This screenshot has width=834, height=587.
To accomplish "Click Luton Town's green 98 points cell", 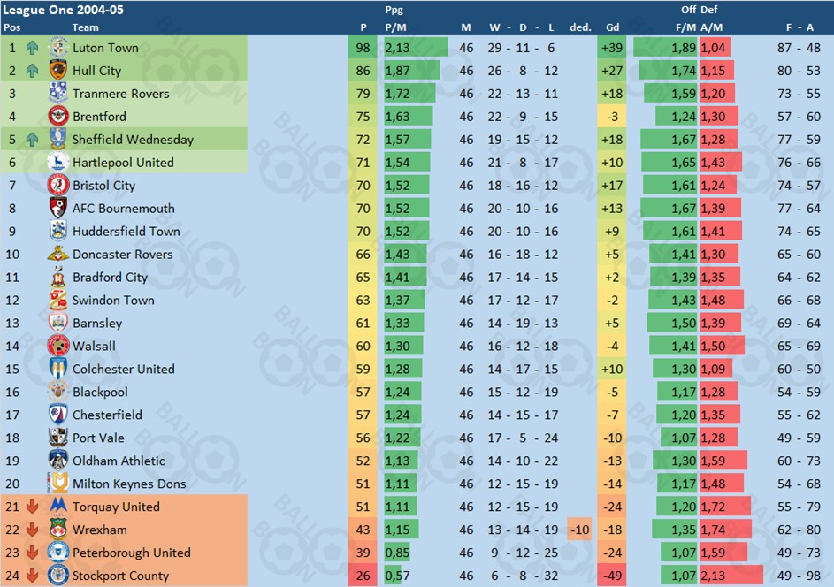I will [x=363, y=48].
